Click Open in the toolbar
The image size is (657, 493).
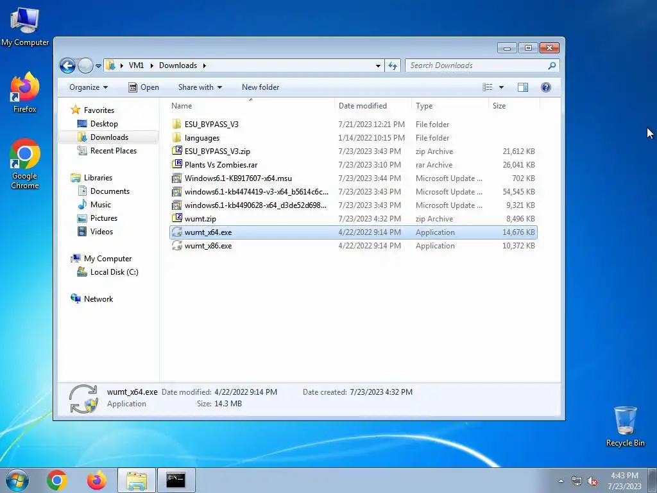(144, 87)
